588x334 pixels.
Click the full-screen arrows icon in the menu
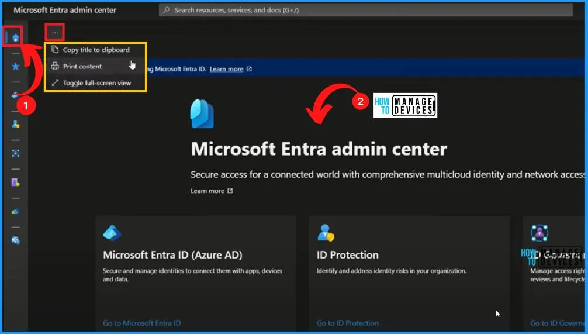click(55, 83)
